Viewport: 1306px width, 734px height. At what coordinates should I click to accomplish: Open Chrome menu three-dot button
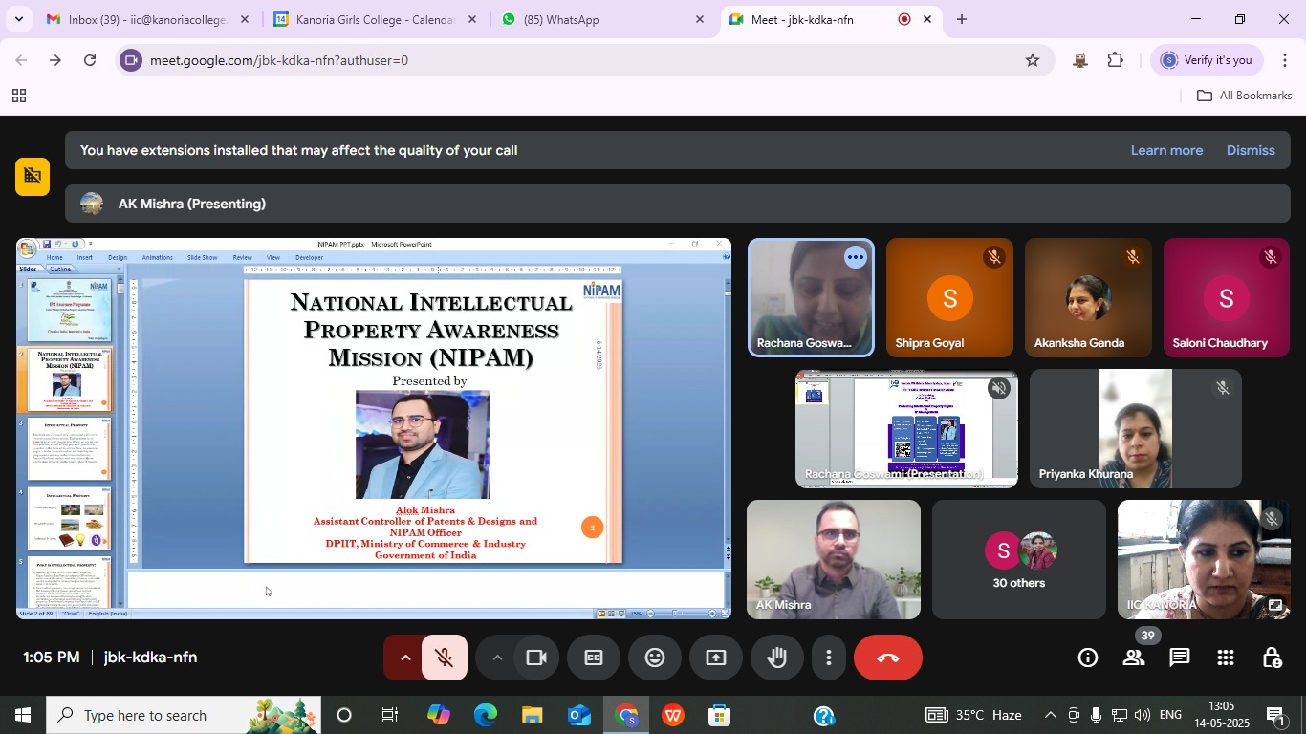click(x=1285, y=60)
